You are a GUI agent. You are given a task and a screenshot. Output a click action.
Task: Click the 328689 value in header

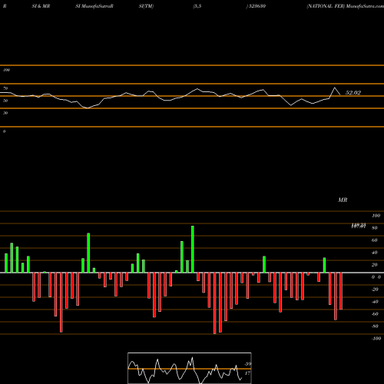(x=257, y=6)
